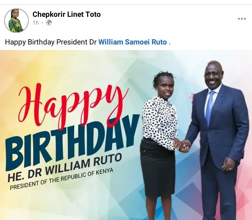Tap the black skirt in the poster
This screenshot has height=220, width=252.
pos(157,168)
